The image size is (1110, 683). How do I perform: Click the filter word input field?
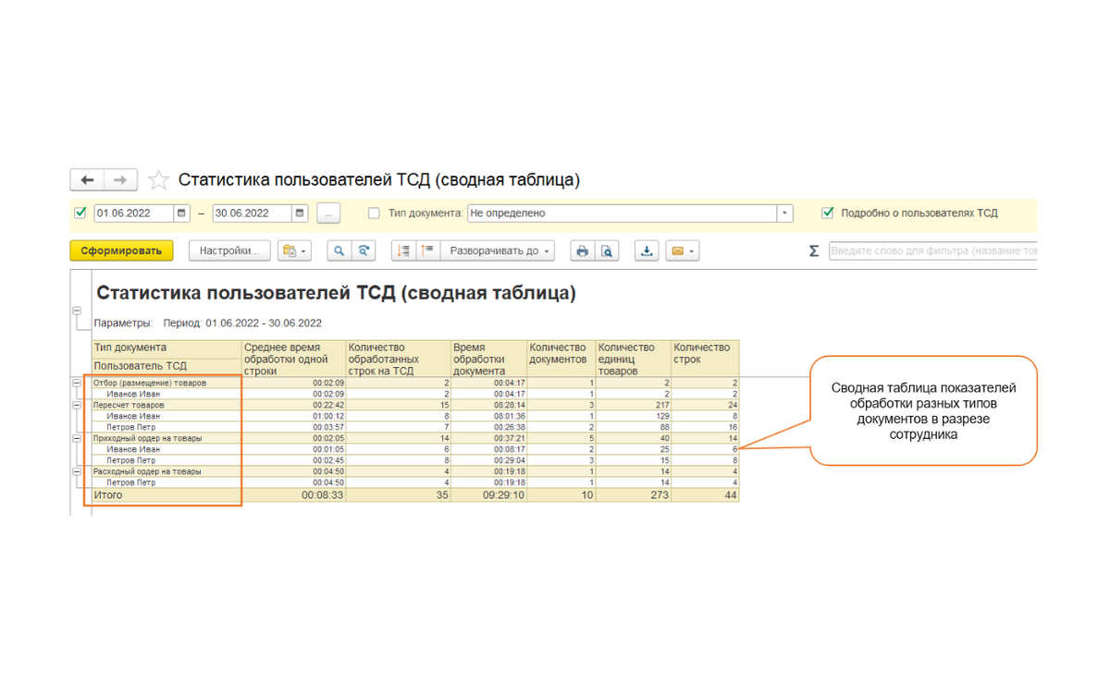(932, 250)
